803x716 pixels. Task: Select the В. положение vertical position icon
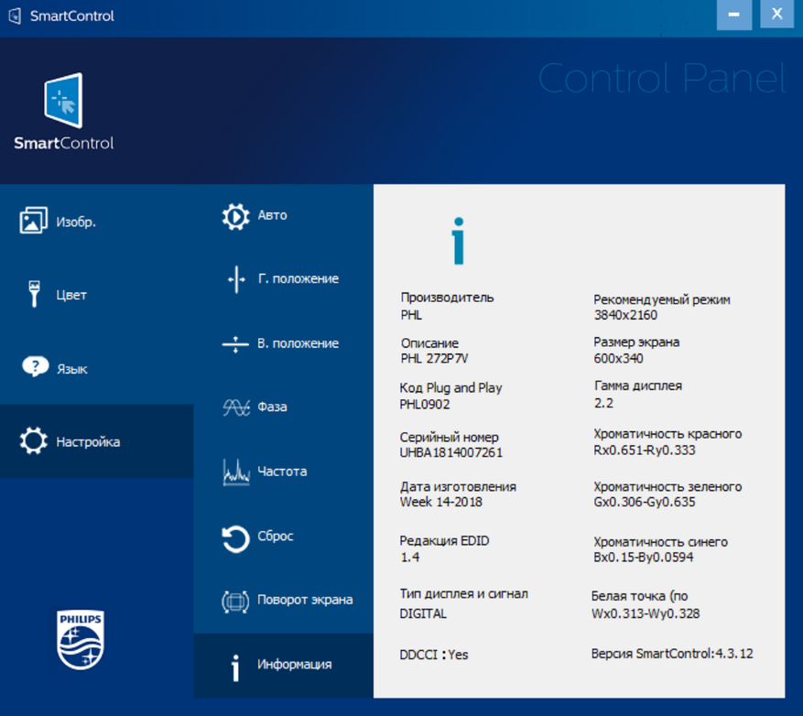pyautogui.click(x=235, y=344)
